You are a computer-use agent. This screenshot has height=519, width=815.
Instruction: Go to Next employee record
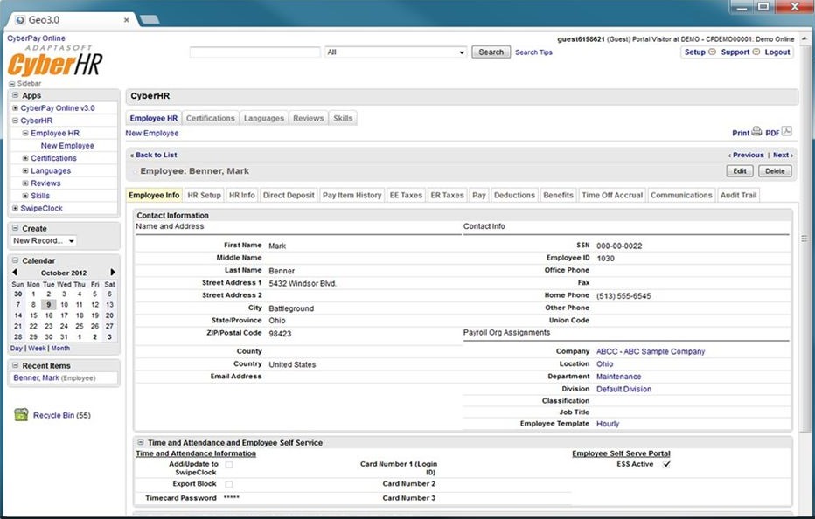click(x=783, y=155)
